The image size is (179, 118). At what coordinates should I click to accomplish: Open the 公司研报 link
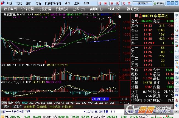point(42,107)
